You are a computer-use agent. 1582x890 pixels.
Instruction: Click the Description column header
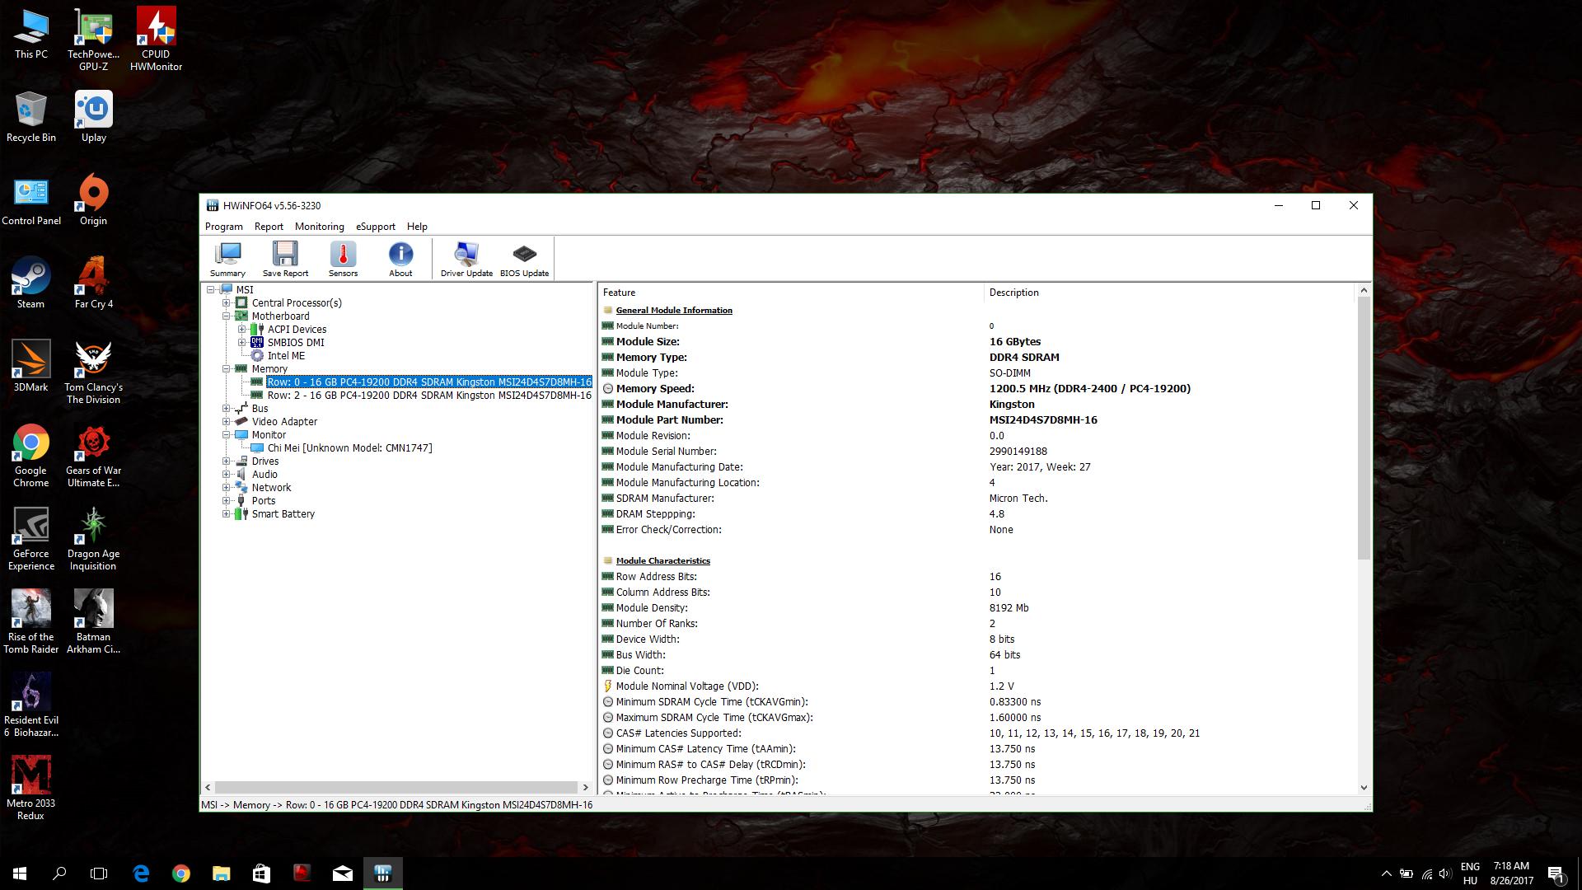tap(1170, 293)
